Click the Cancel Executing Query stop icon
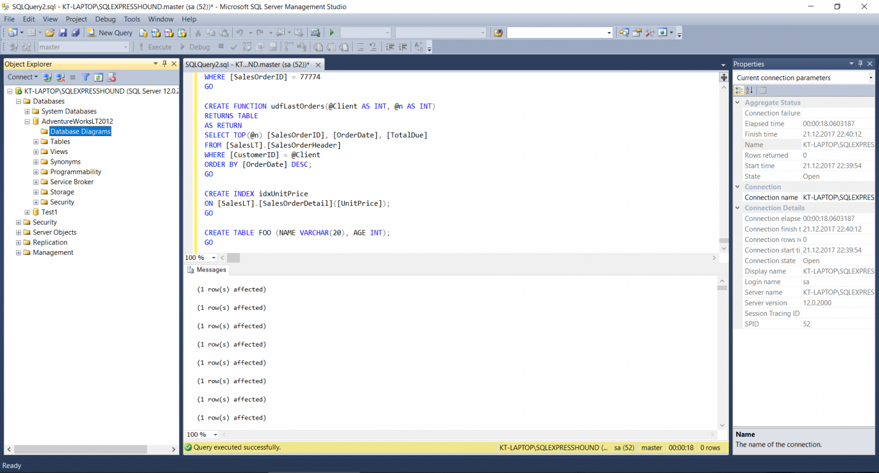 [222, 47]
